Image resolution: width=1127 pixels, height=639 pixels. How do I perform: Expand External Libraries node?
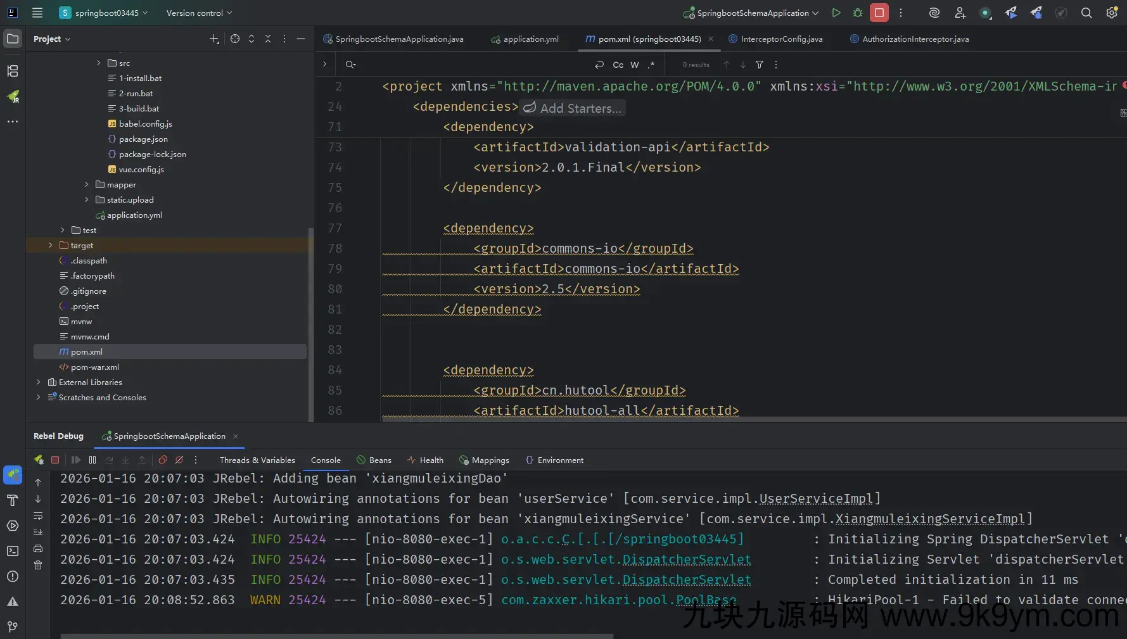click(x=39, y=382)
